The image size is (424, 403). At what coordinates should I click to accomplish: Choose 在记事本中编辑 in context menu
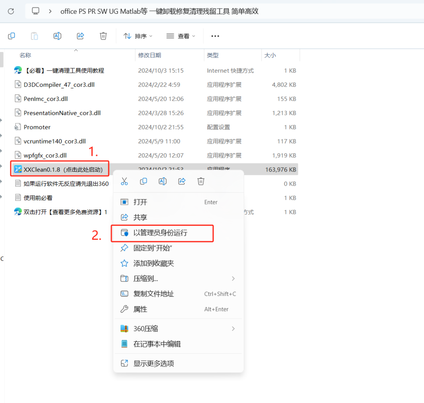pyautogui.click(x=179, y=344)
